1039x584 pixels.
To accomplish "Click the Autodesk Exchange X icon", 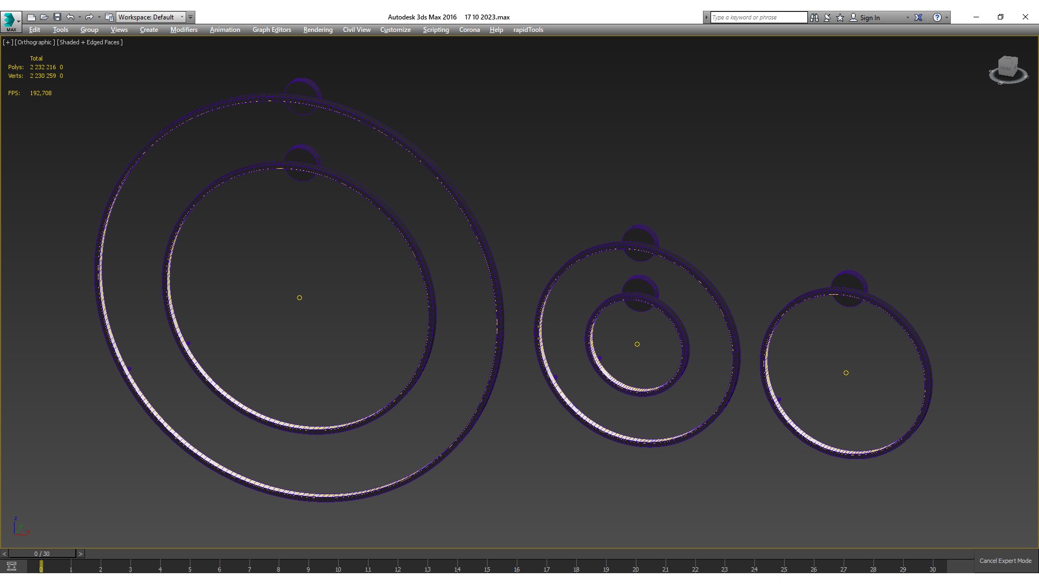I will (x=918, y=17).
